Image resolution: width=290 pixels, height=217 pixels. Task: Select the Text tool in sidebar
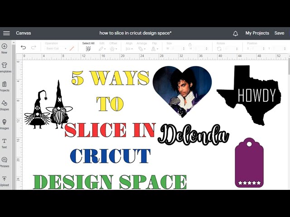pos(4,143)
